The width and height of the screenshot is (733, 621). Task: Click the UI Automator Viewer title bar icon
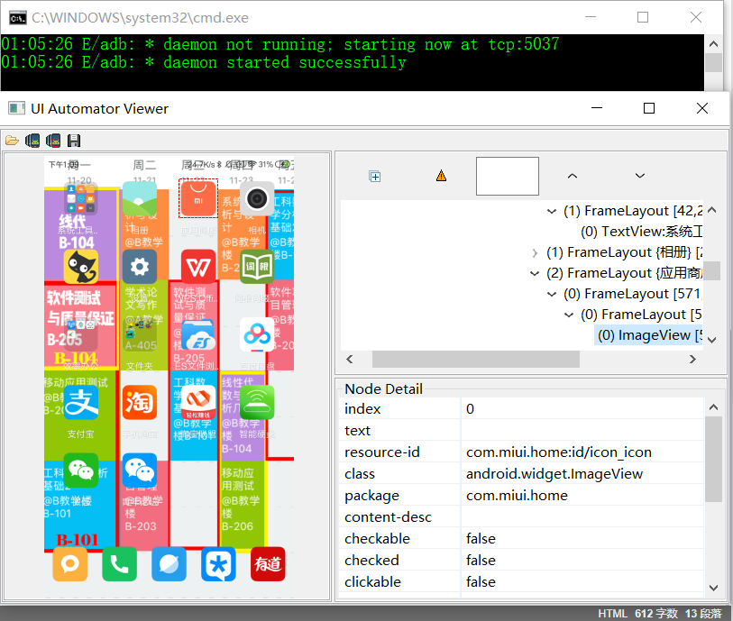coord(16,108)
